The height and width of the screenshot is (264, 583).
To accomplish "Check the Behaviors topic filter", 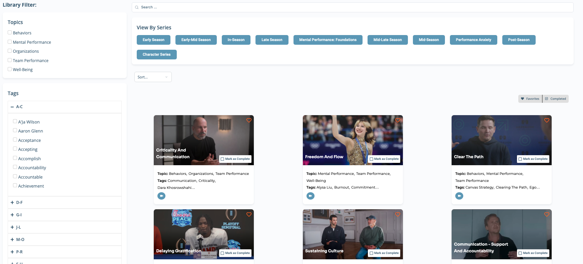I will [x=10, y=32].
